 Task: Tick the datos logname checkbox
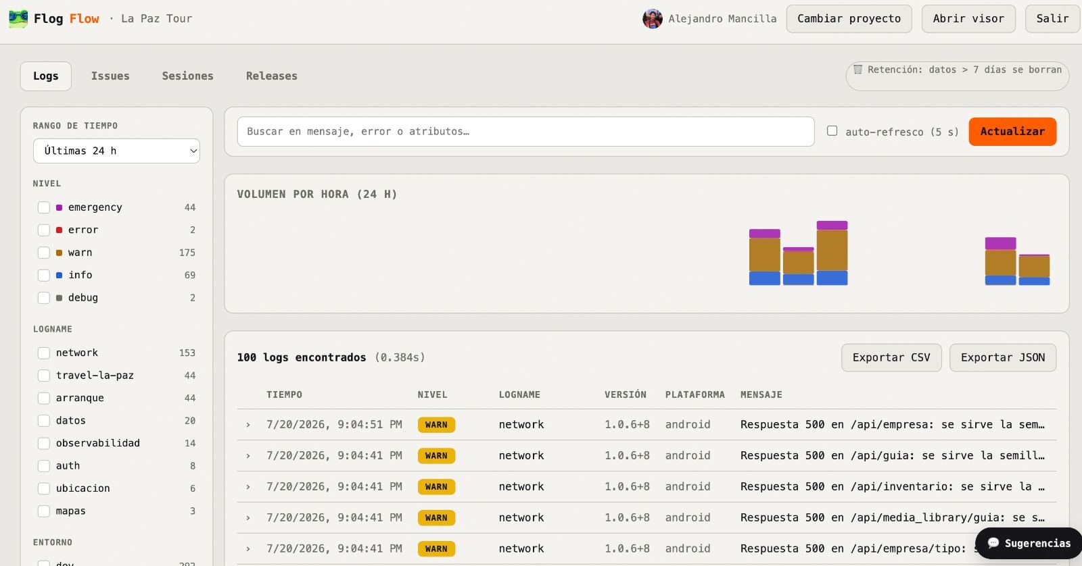coord(44,421)
